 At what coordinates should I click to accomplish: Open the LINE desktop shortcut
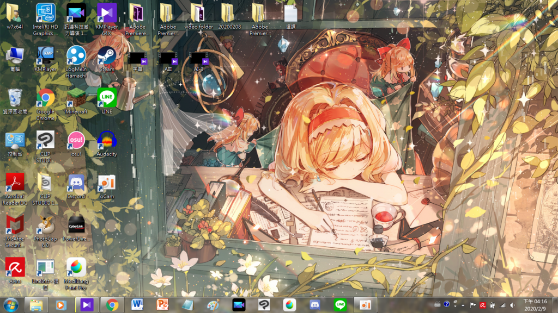pos(107,102)
